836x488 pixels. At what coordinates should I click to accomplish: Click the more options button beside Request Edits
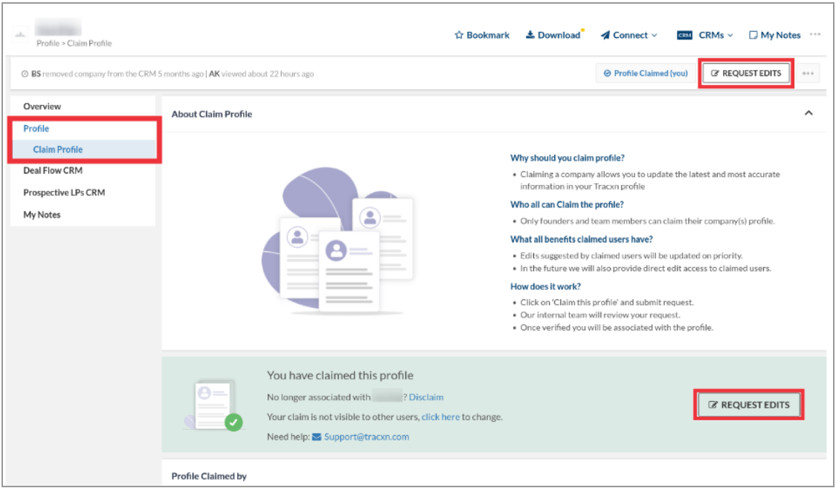[x=807, y=74]
